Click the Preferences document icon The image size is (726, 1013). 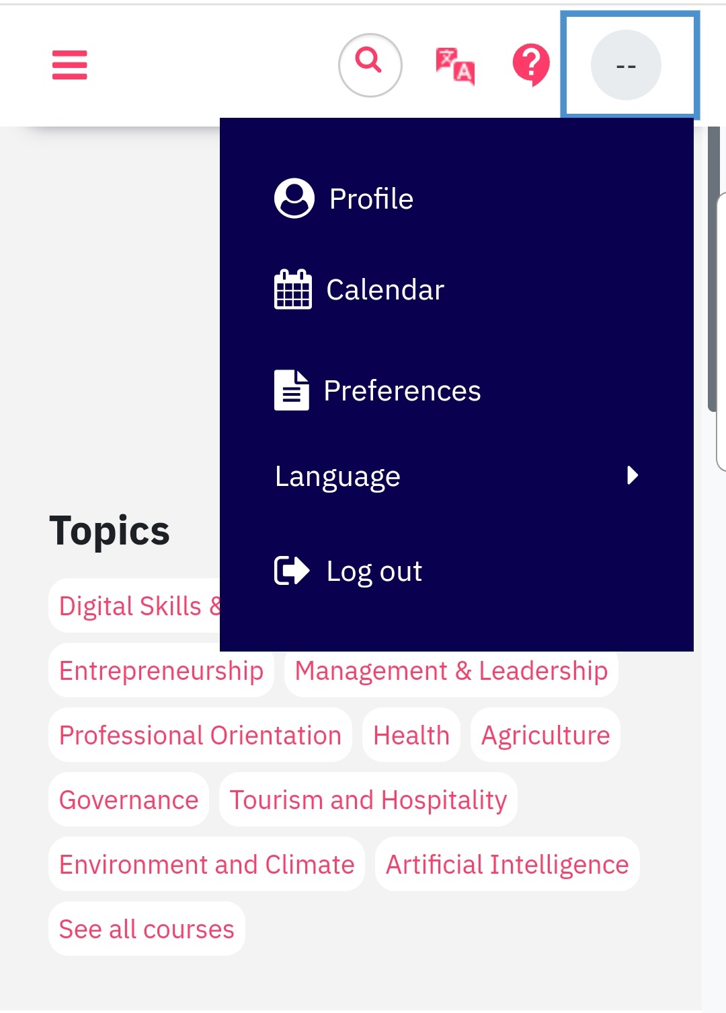coord(291,390)
